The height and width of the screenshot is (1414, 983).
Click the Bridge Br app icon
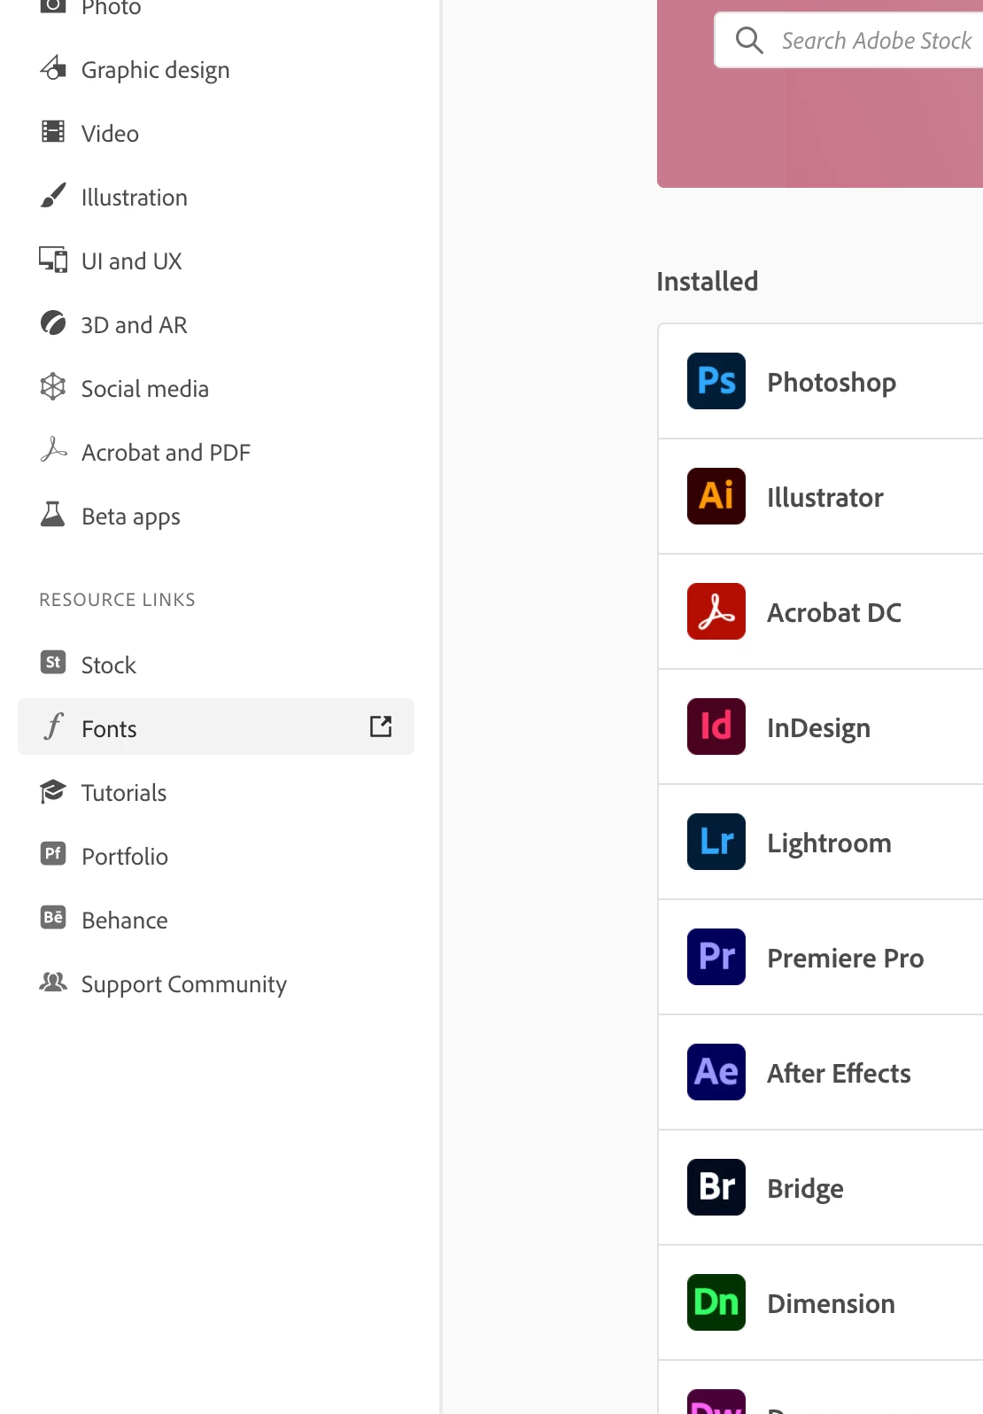coord(716,1187)
